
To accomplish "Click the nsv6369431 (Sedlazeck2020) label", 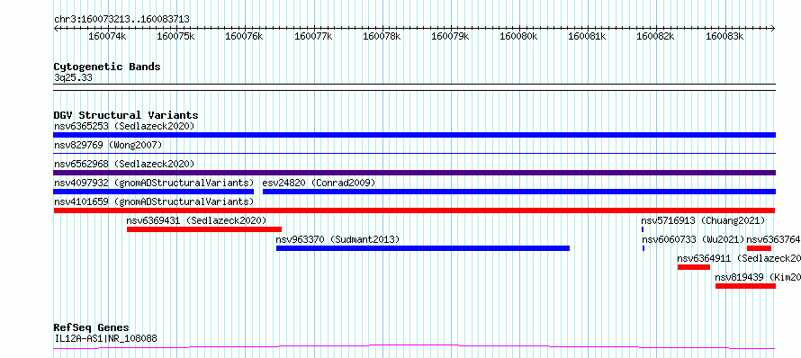I will click(x=197, y=220).
